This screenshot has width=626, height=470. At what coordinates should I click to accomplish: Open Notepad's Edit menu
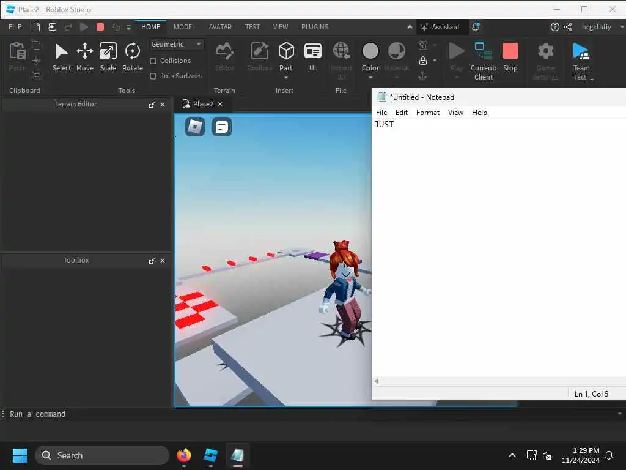[x=401, y=113]
